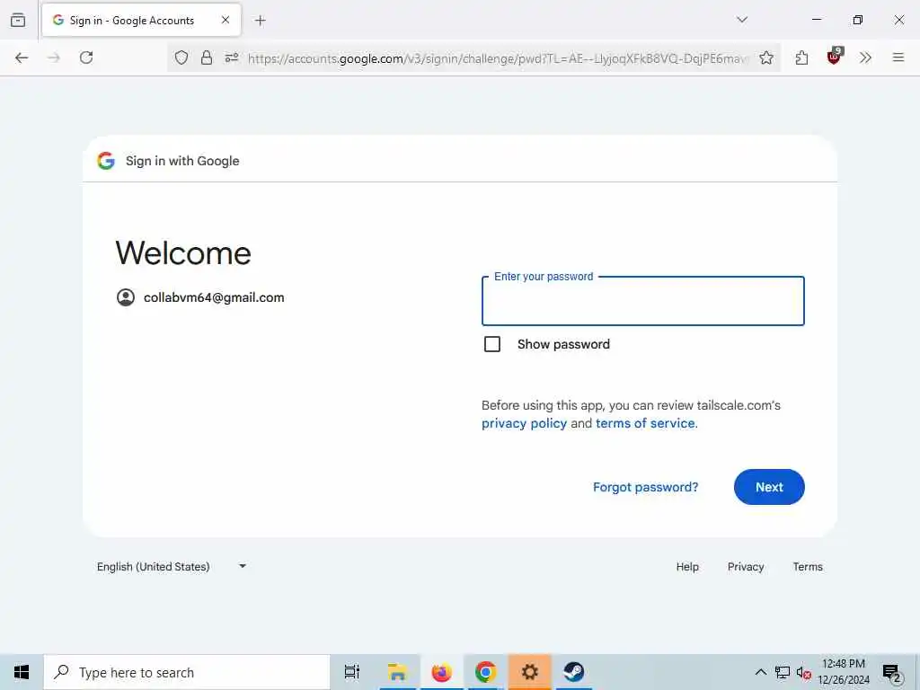Switch to Firefox in the taskbar
The image size is (920, 690).
(441, 672)
